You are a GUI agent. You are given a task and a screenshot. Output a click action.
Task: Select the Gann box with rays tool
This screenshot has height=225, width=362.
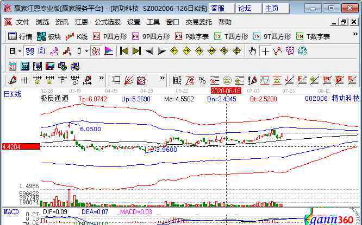coord(141,80)
